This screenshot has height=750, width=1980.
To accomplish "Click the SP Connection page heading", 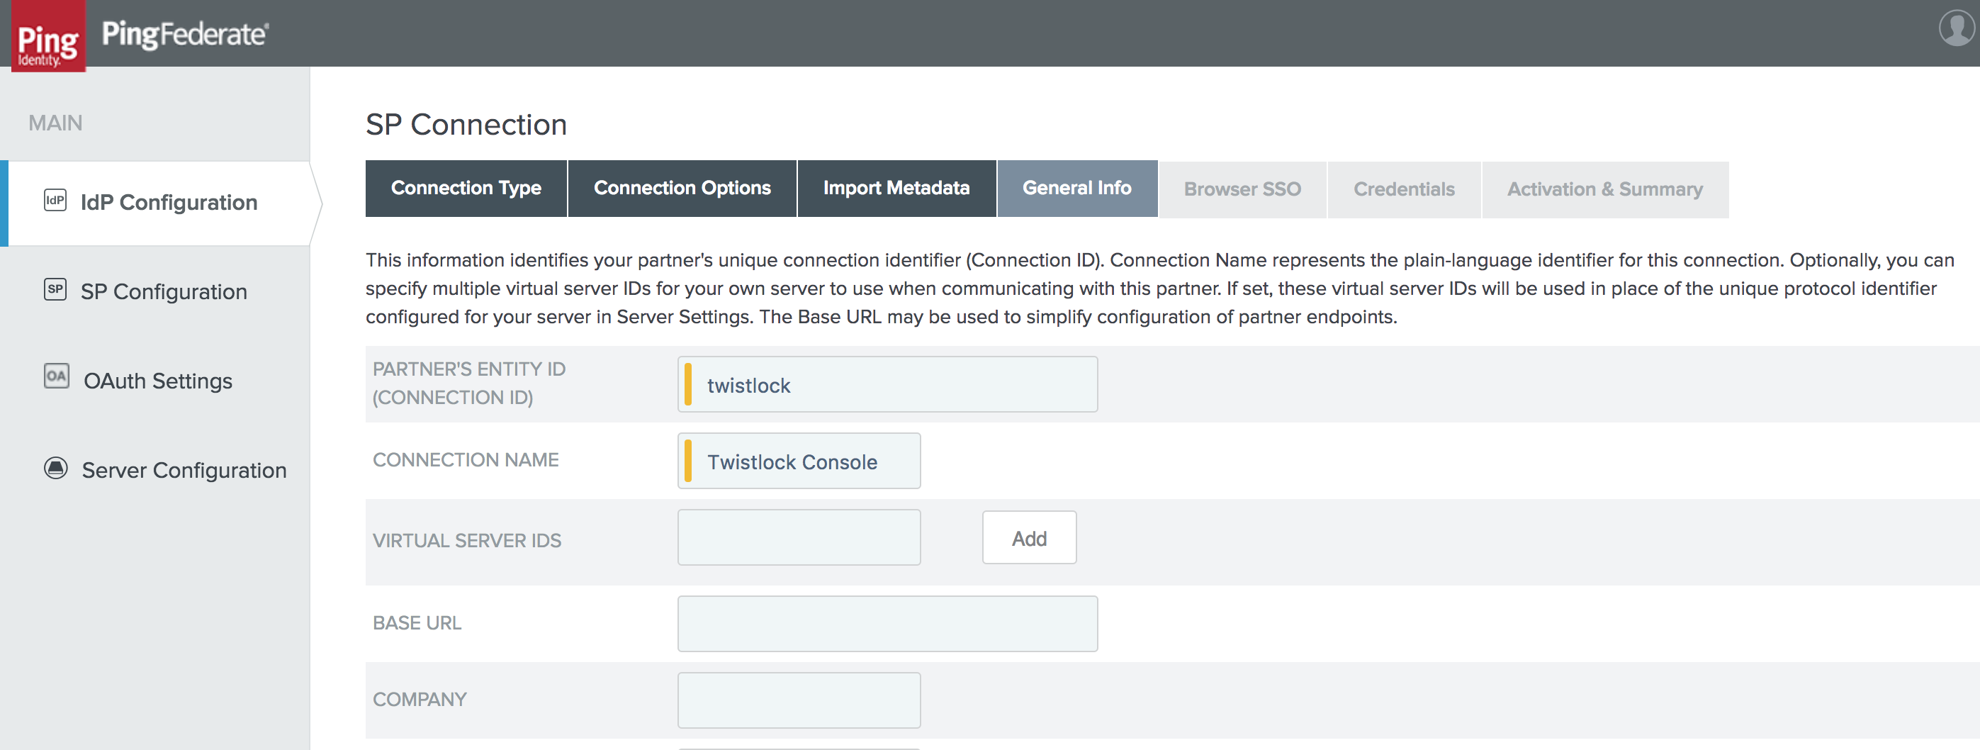I will tap(466, 125).
